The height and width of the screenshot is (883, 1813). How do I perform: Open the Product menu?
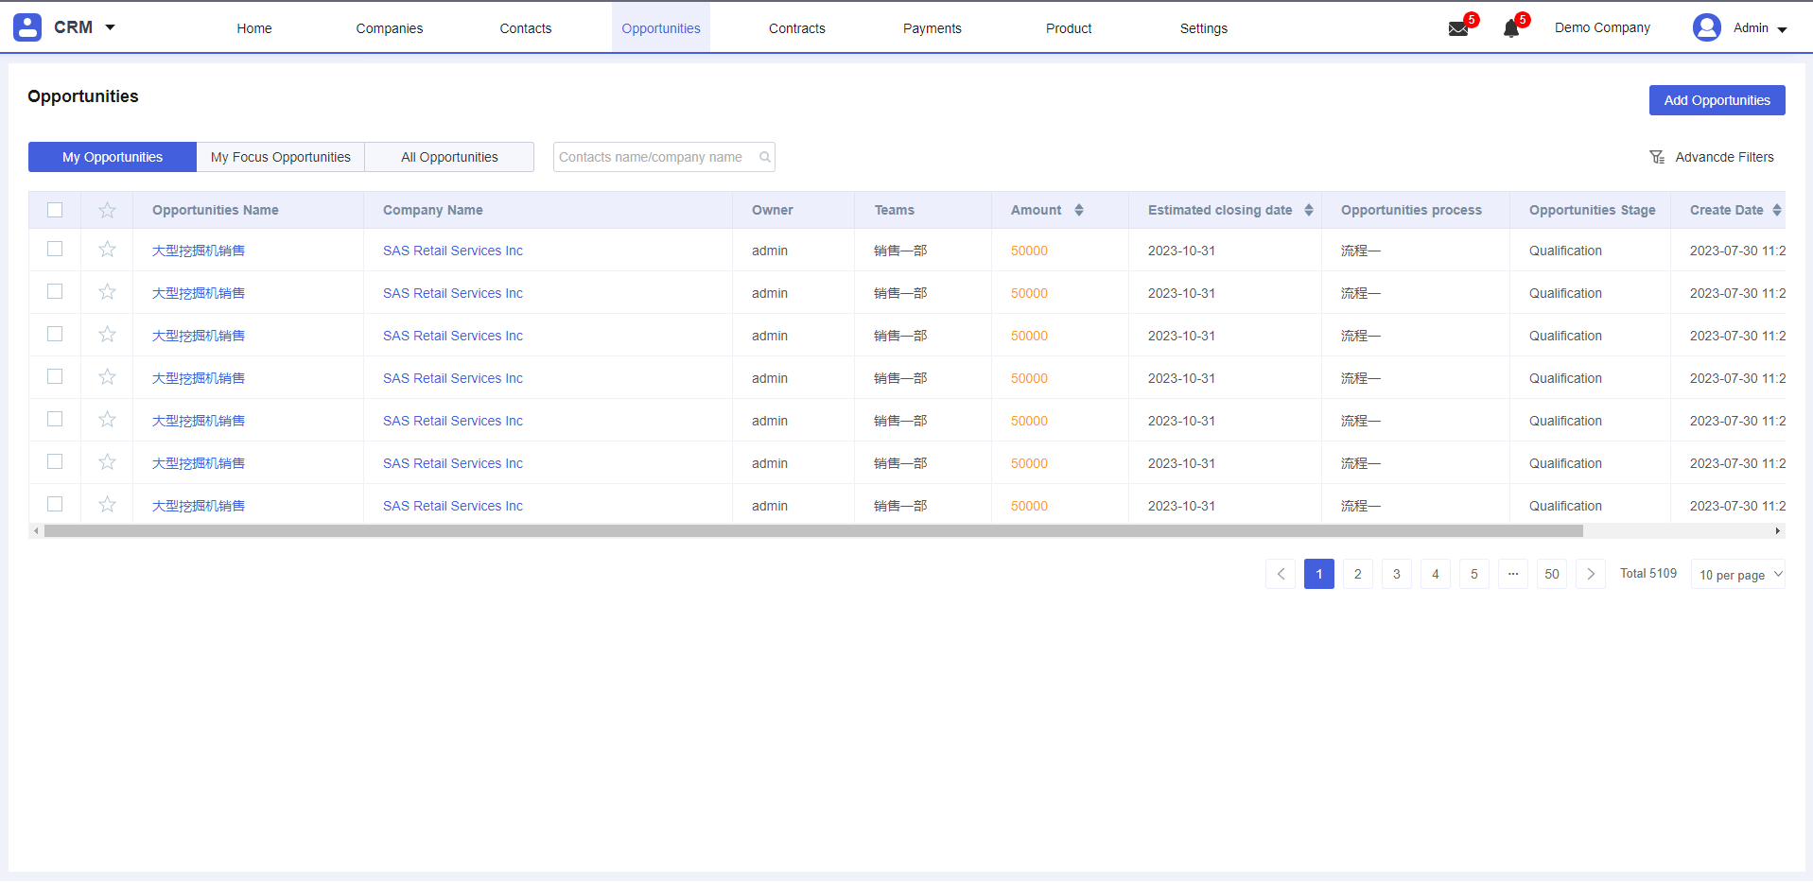coord(1069,28)
